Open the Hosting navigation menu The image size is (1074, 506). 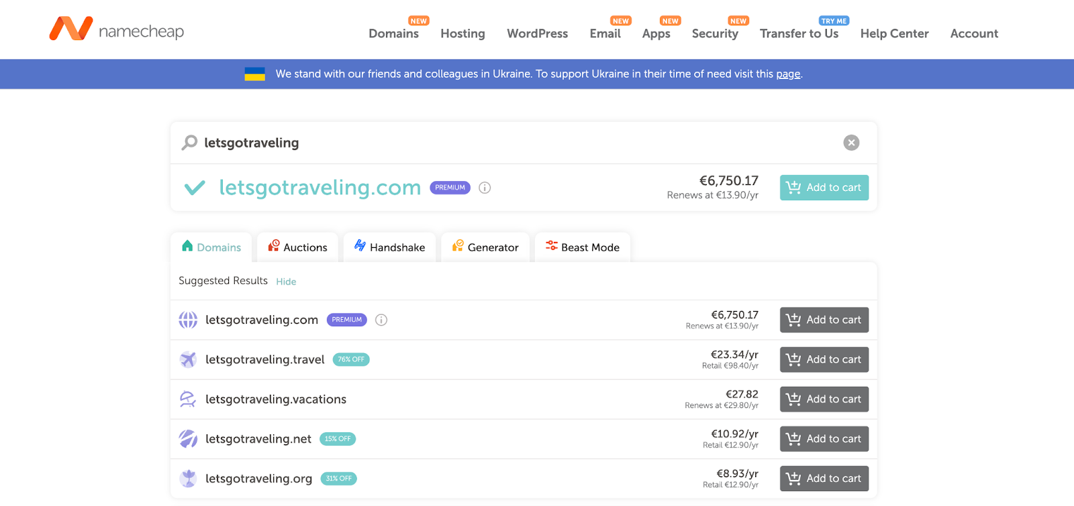point(462,34)
